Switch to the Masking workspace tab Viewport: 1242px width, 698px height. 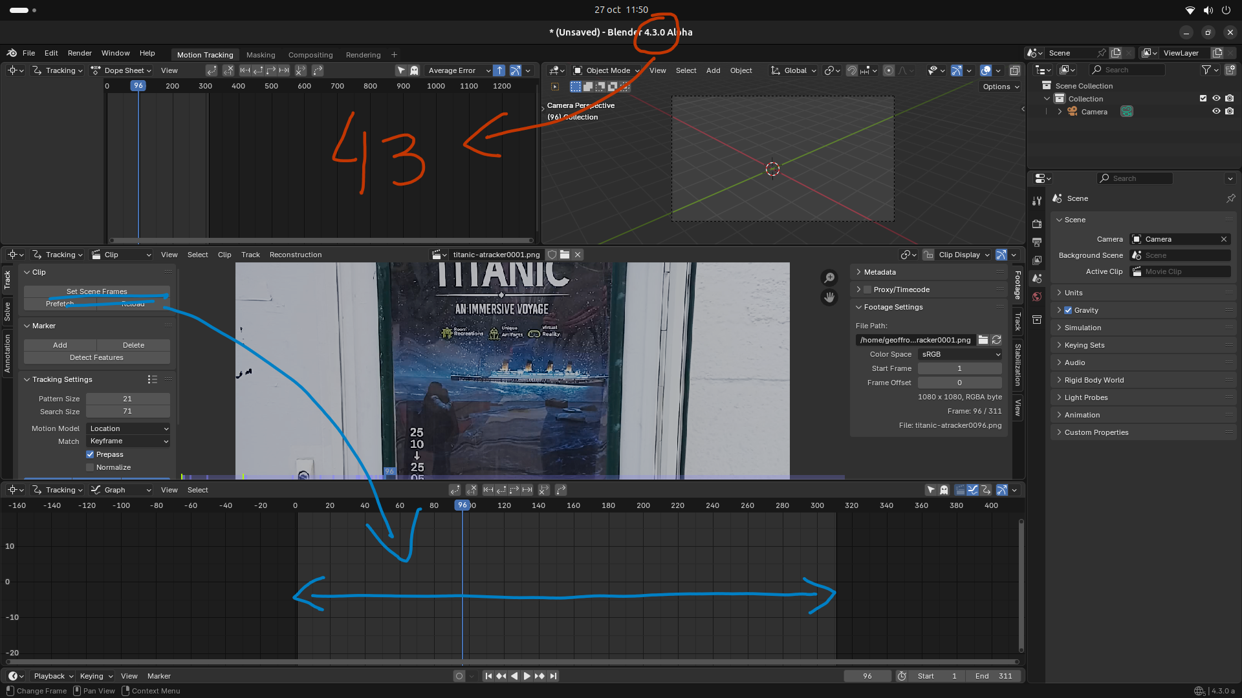pos(261,55)
